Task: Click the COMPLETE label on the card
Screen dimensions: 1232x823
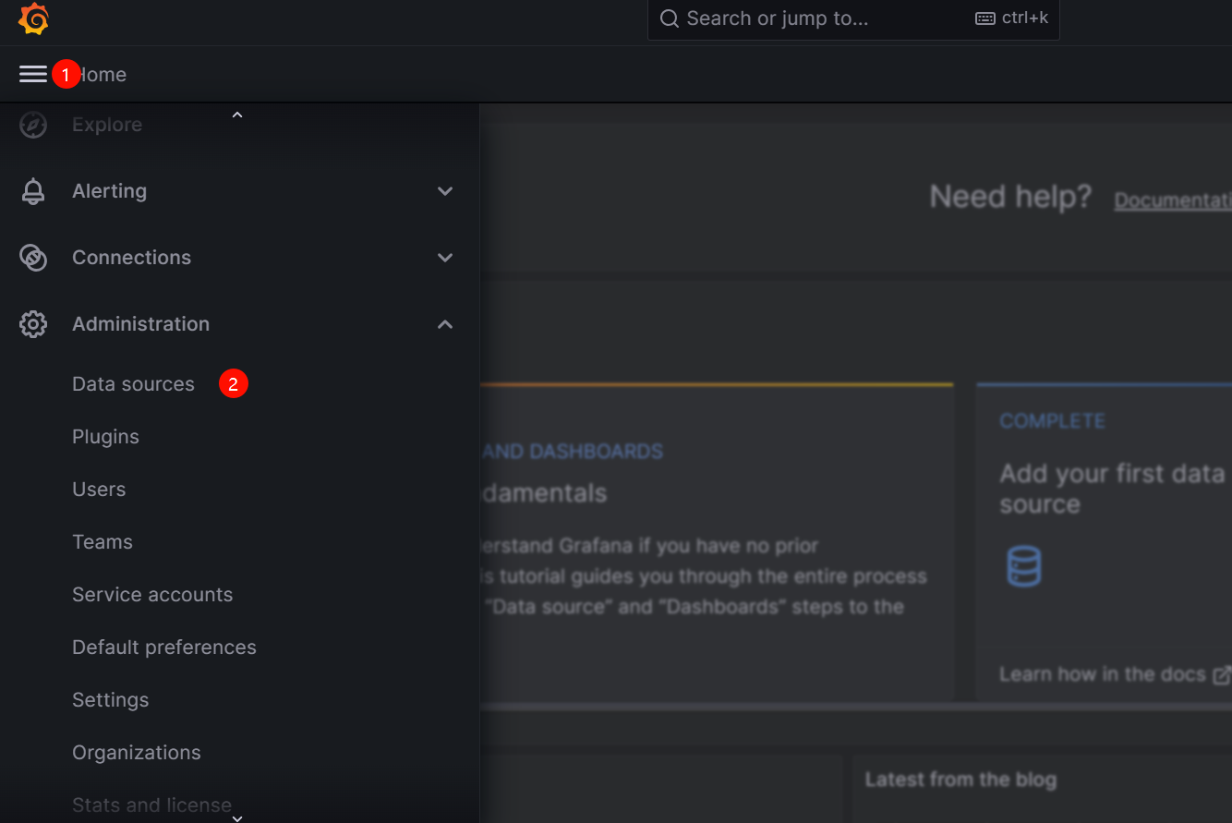Action: click(x=1052, y=421)
